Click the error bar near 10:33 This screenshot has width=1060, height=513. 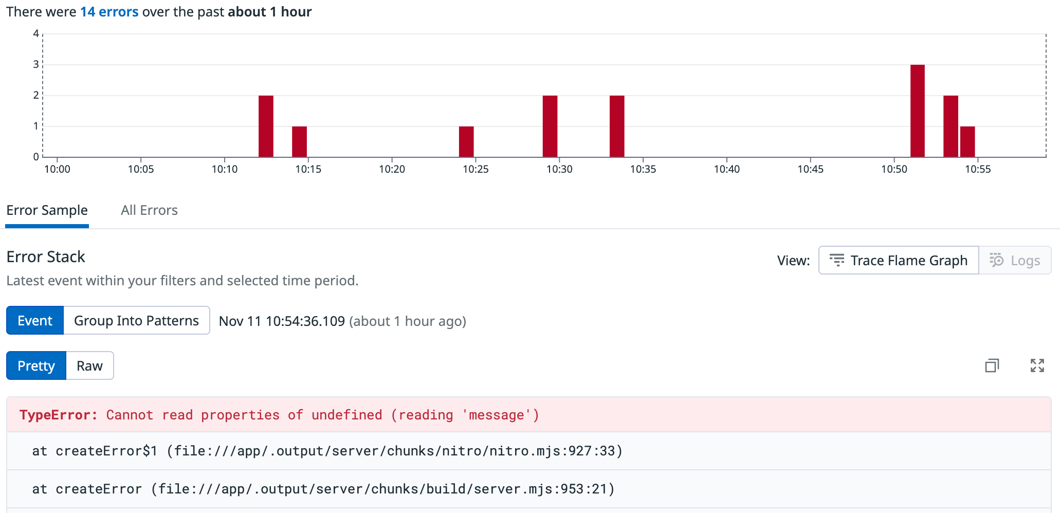[x=617, y=126]
